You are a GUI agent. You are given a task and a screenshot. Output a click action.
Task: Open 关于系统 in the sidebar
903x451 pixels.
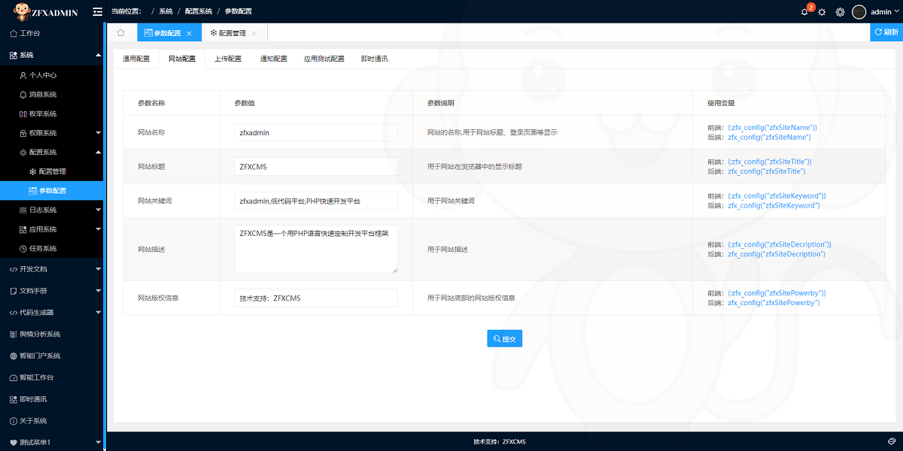(52, 421)
